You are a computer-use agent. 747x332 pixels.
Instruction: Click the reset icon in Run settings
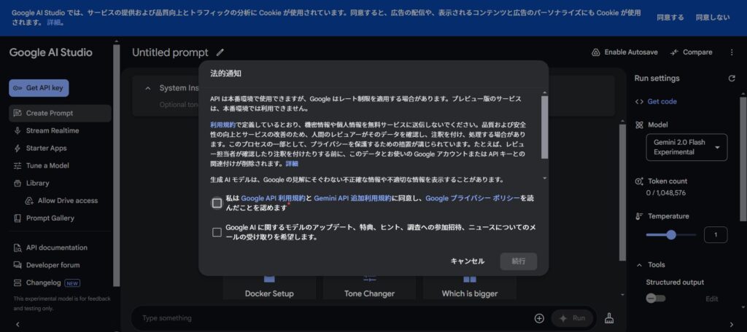click(x=732, y=79)
